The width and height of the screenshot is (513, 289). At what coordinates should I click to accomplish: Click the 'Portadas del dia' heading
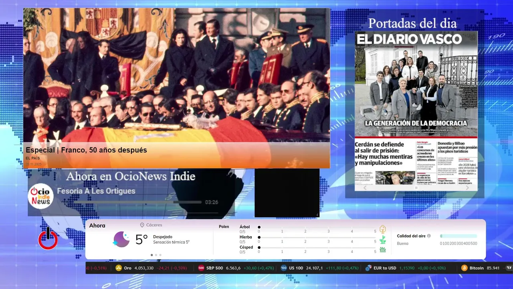pyautogui.click(x=412, y=23)
